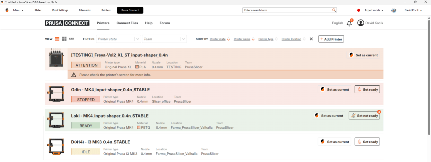Set the D(414) i3 MK3 printer ready
Image resolution: width=431 pixels, height=162 pixels.
click(367, 142)
